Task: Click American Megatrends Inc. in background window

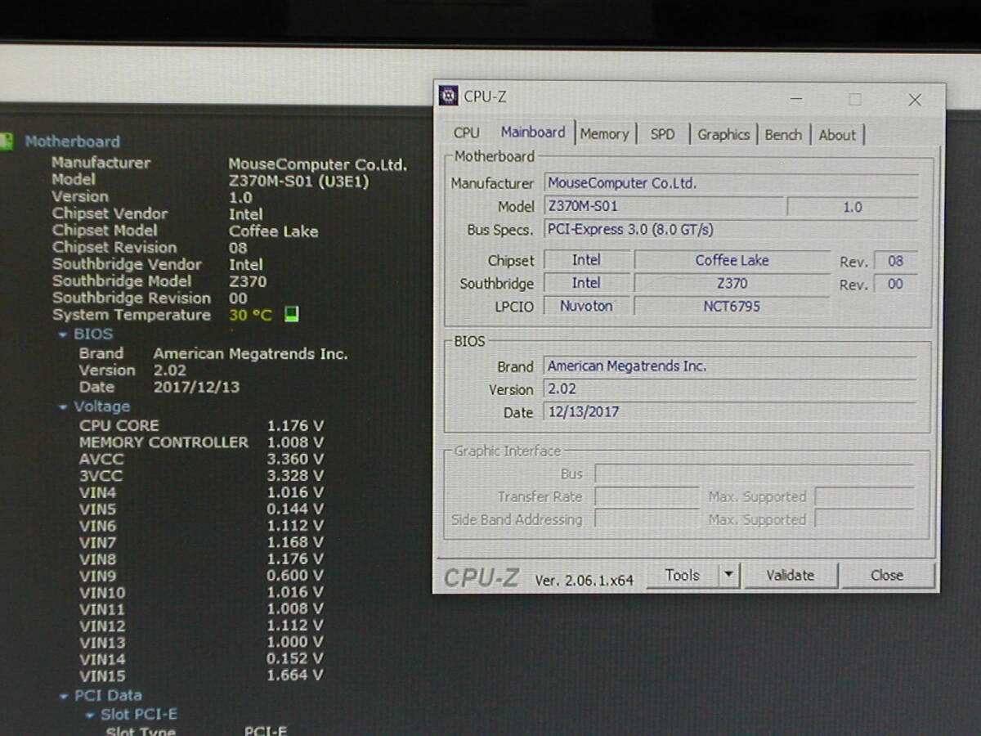Action: (x=250, y=353)
